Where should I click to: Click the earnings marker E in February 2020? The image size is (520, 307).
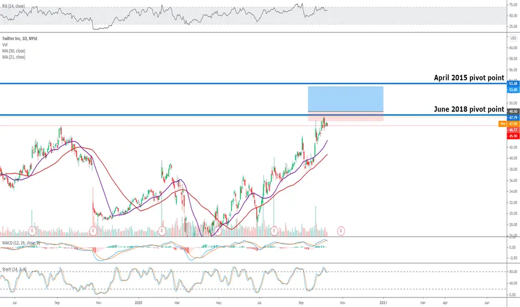click(162, 231)
